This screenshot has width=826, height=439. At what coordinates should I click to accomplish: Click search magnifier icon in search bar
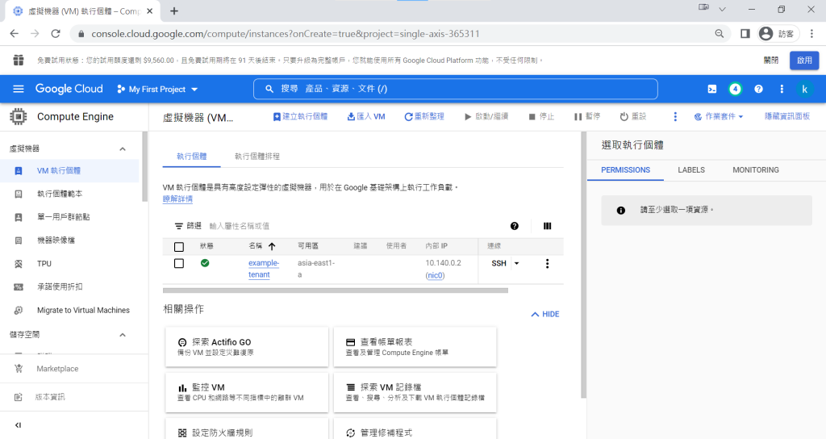click(269, 89)
